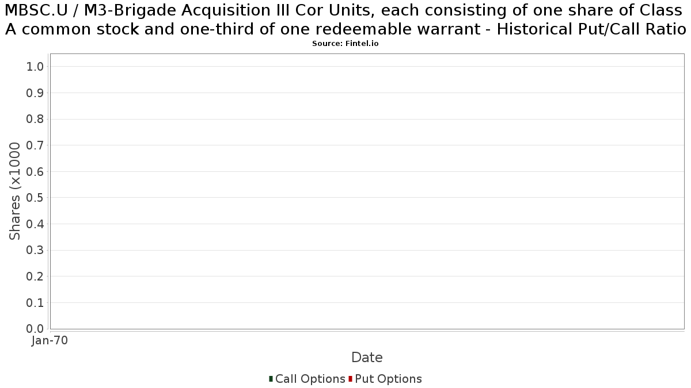Click the 0.6 y-axis tick label

pyautogui.click(x=35, y=171)
